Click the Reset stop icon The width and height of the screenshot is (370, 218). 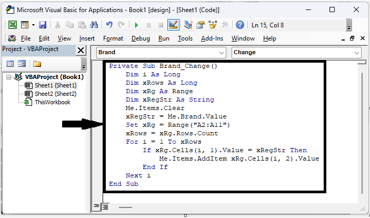pyautogui.click(x=161, y=25)
